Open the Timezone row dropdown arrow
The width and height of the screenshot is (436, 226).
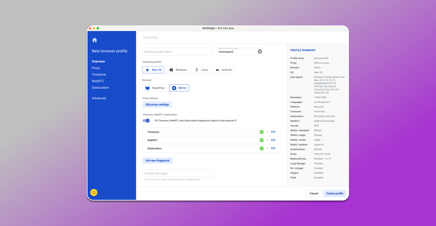pos(267,132)
